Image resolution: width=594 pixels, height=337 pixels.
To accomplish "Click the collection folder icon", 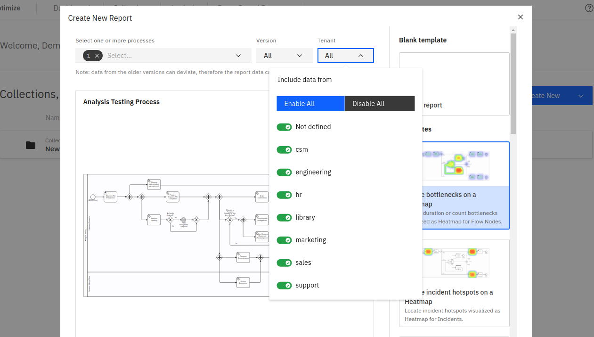I will click(31, 145).
